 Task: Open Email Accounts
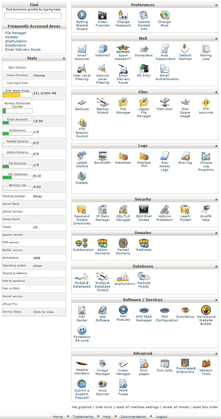point(82,52)
